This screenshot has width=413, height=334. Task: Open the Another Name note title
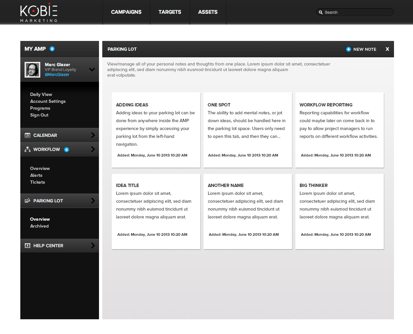pyautogui.click(x=226, y=185)
